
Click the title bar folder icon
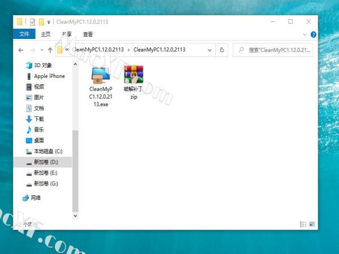(20, 22)
